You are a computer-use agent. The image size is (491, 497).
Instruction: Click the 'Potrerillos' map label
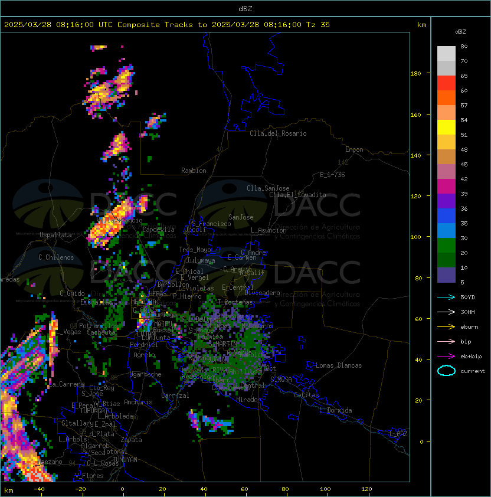pyautogui.click(x=99, y=326)
